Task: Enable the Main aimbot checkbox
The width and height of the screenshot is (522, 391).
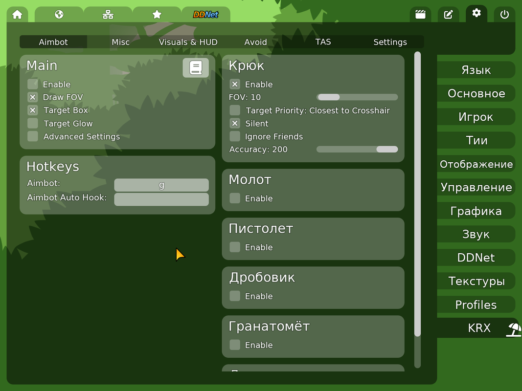Action: pos(33,84)
